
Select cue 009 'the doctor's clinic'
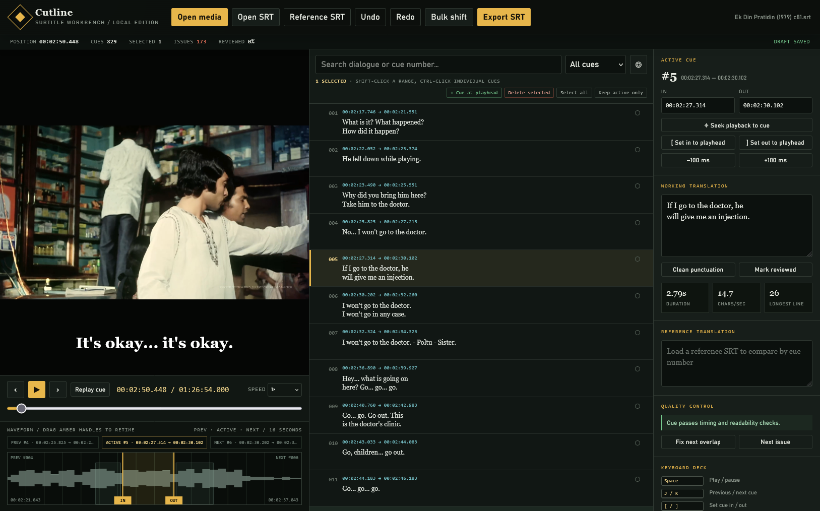tap(481, 415)
